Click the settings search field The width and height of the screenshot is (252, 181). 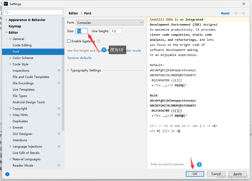(x=33, y=12)
